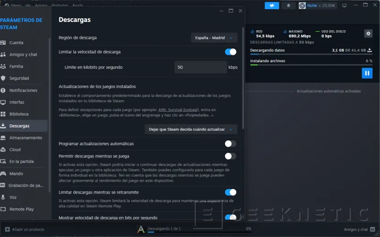Click the Mando gamepad icon
The image size is (380, 237).
pyautogui.click(x=3, y=173)
